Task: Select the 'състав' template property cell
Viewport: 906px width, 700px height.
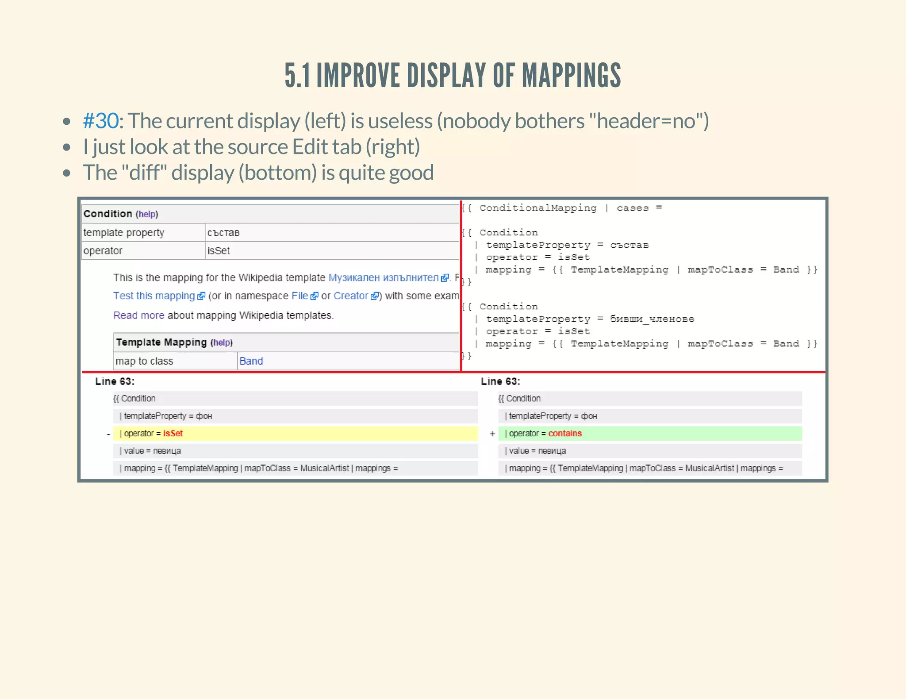Action: pyautogui.click(x=332, y=232)
